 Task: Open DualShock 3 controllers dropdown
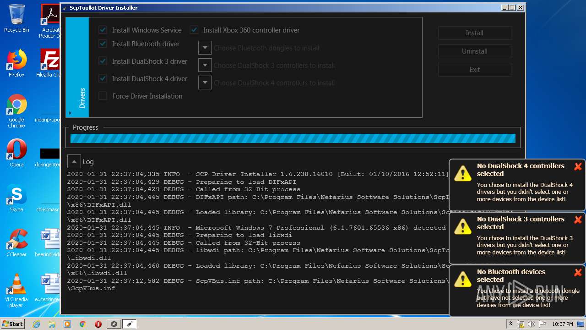pos(205,65)
